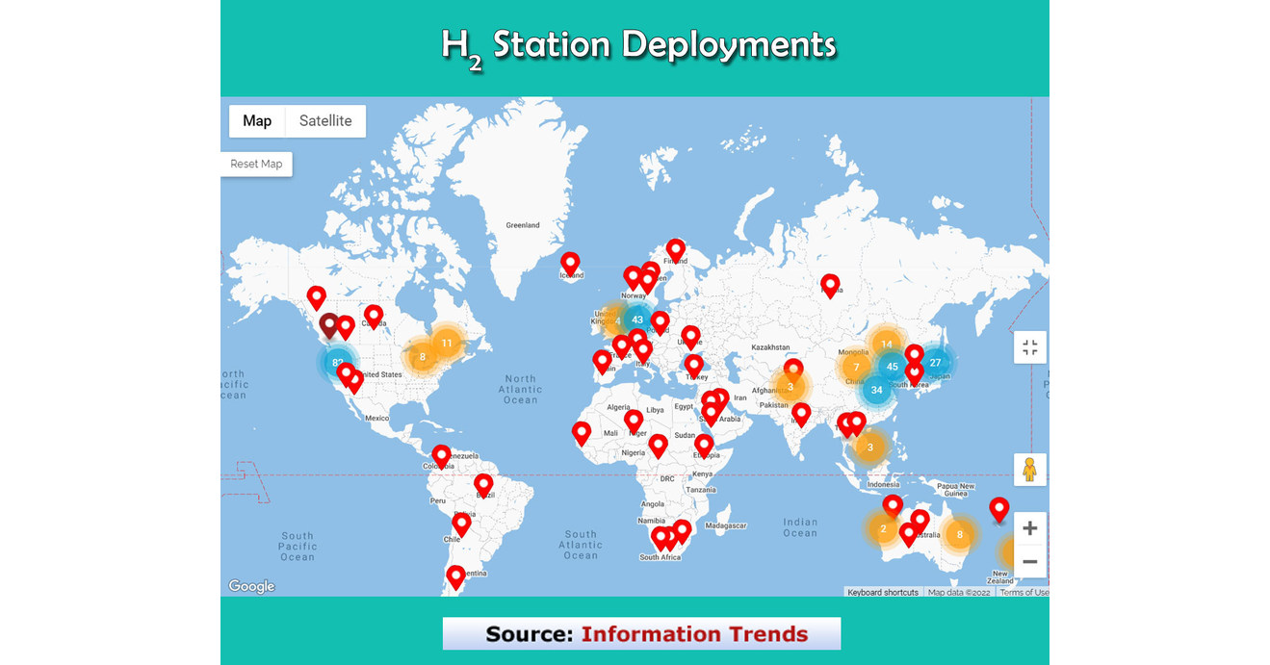View the Keyboard shortcuts link
Viewport: 1270px width, 665px height.
[x=883, y=592]
